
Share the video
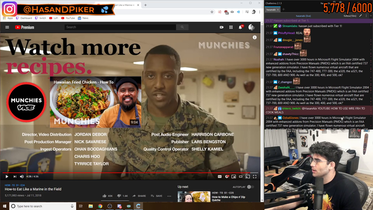tap(139, 196)
